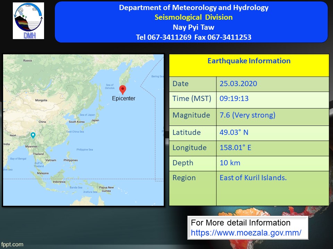333x249 pixels.
Task: Click the DMH logo in the header
Action: 28,21
